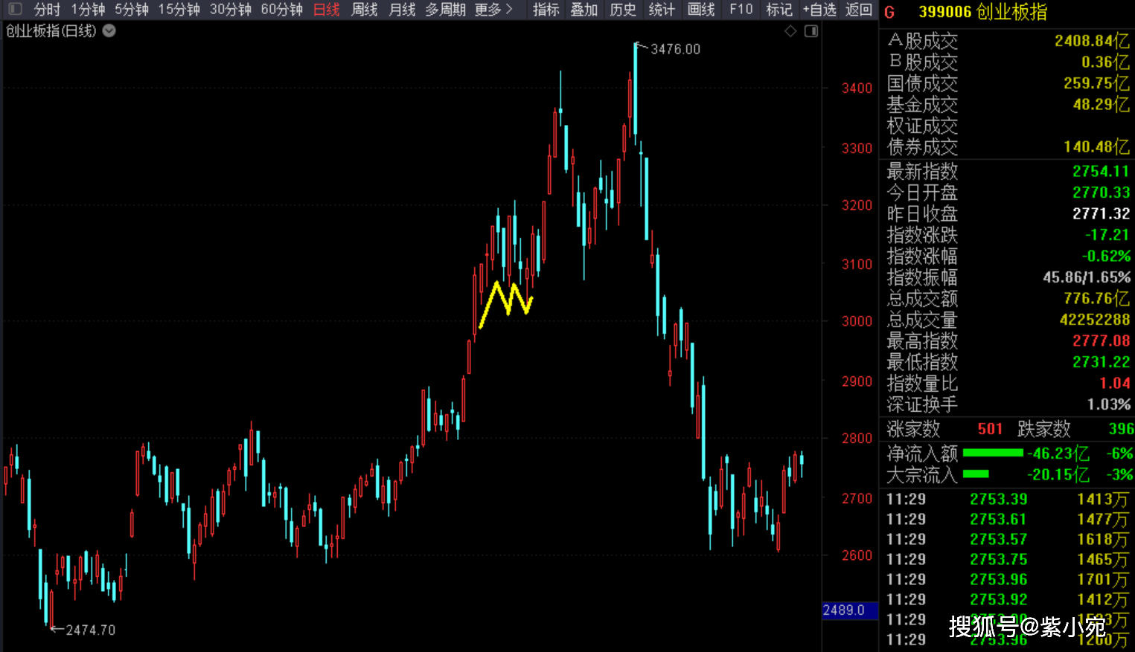Select the 日线 daily chart tab

click(327, 10)
